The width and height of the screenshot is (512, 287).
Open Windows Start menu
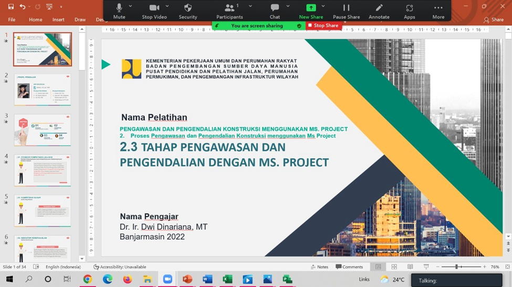(x=9, y=279)
